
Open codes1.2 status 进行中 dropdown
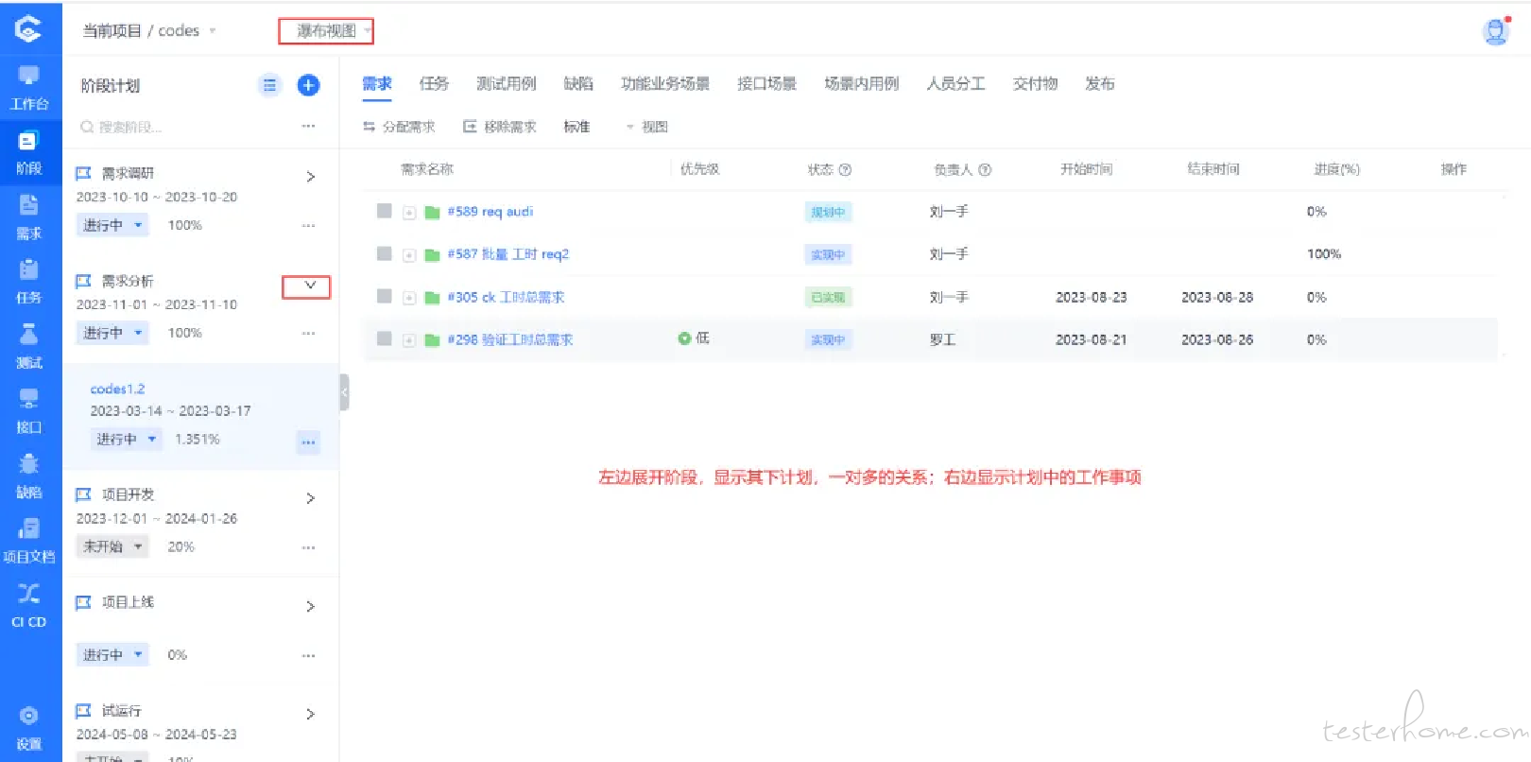(126, 440)
